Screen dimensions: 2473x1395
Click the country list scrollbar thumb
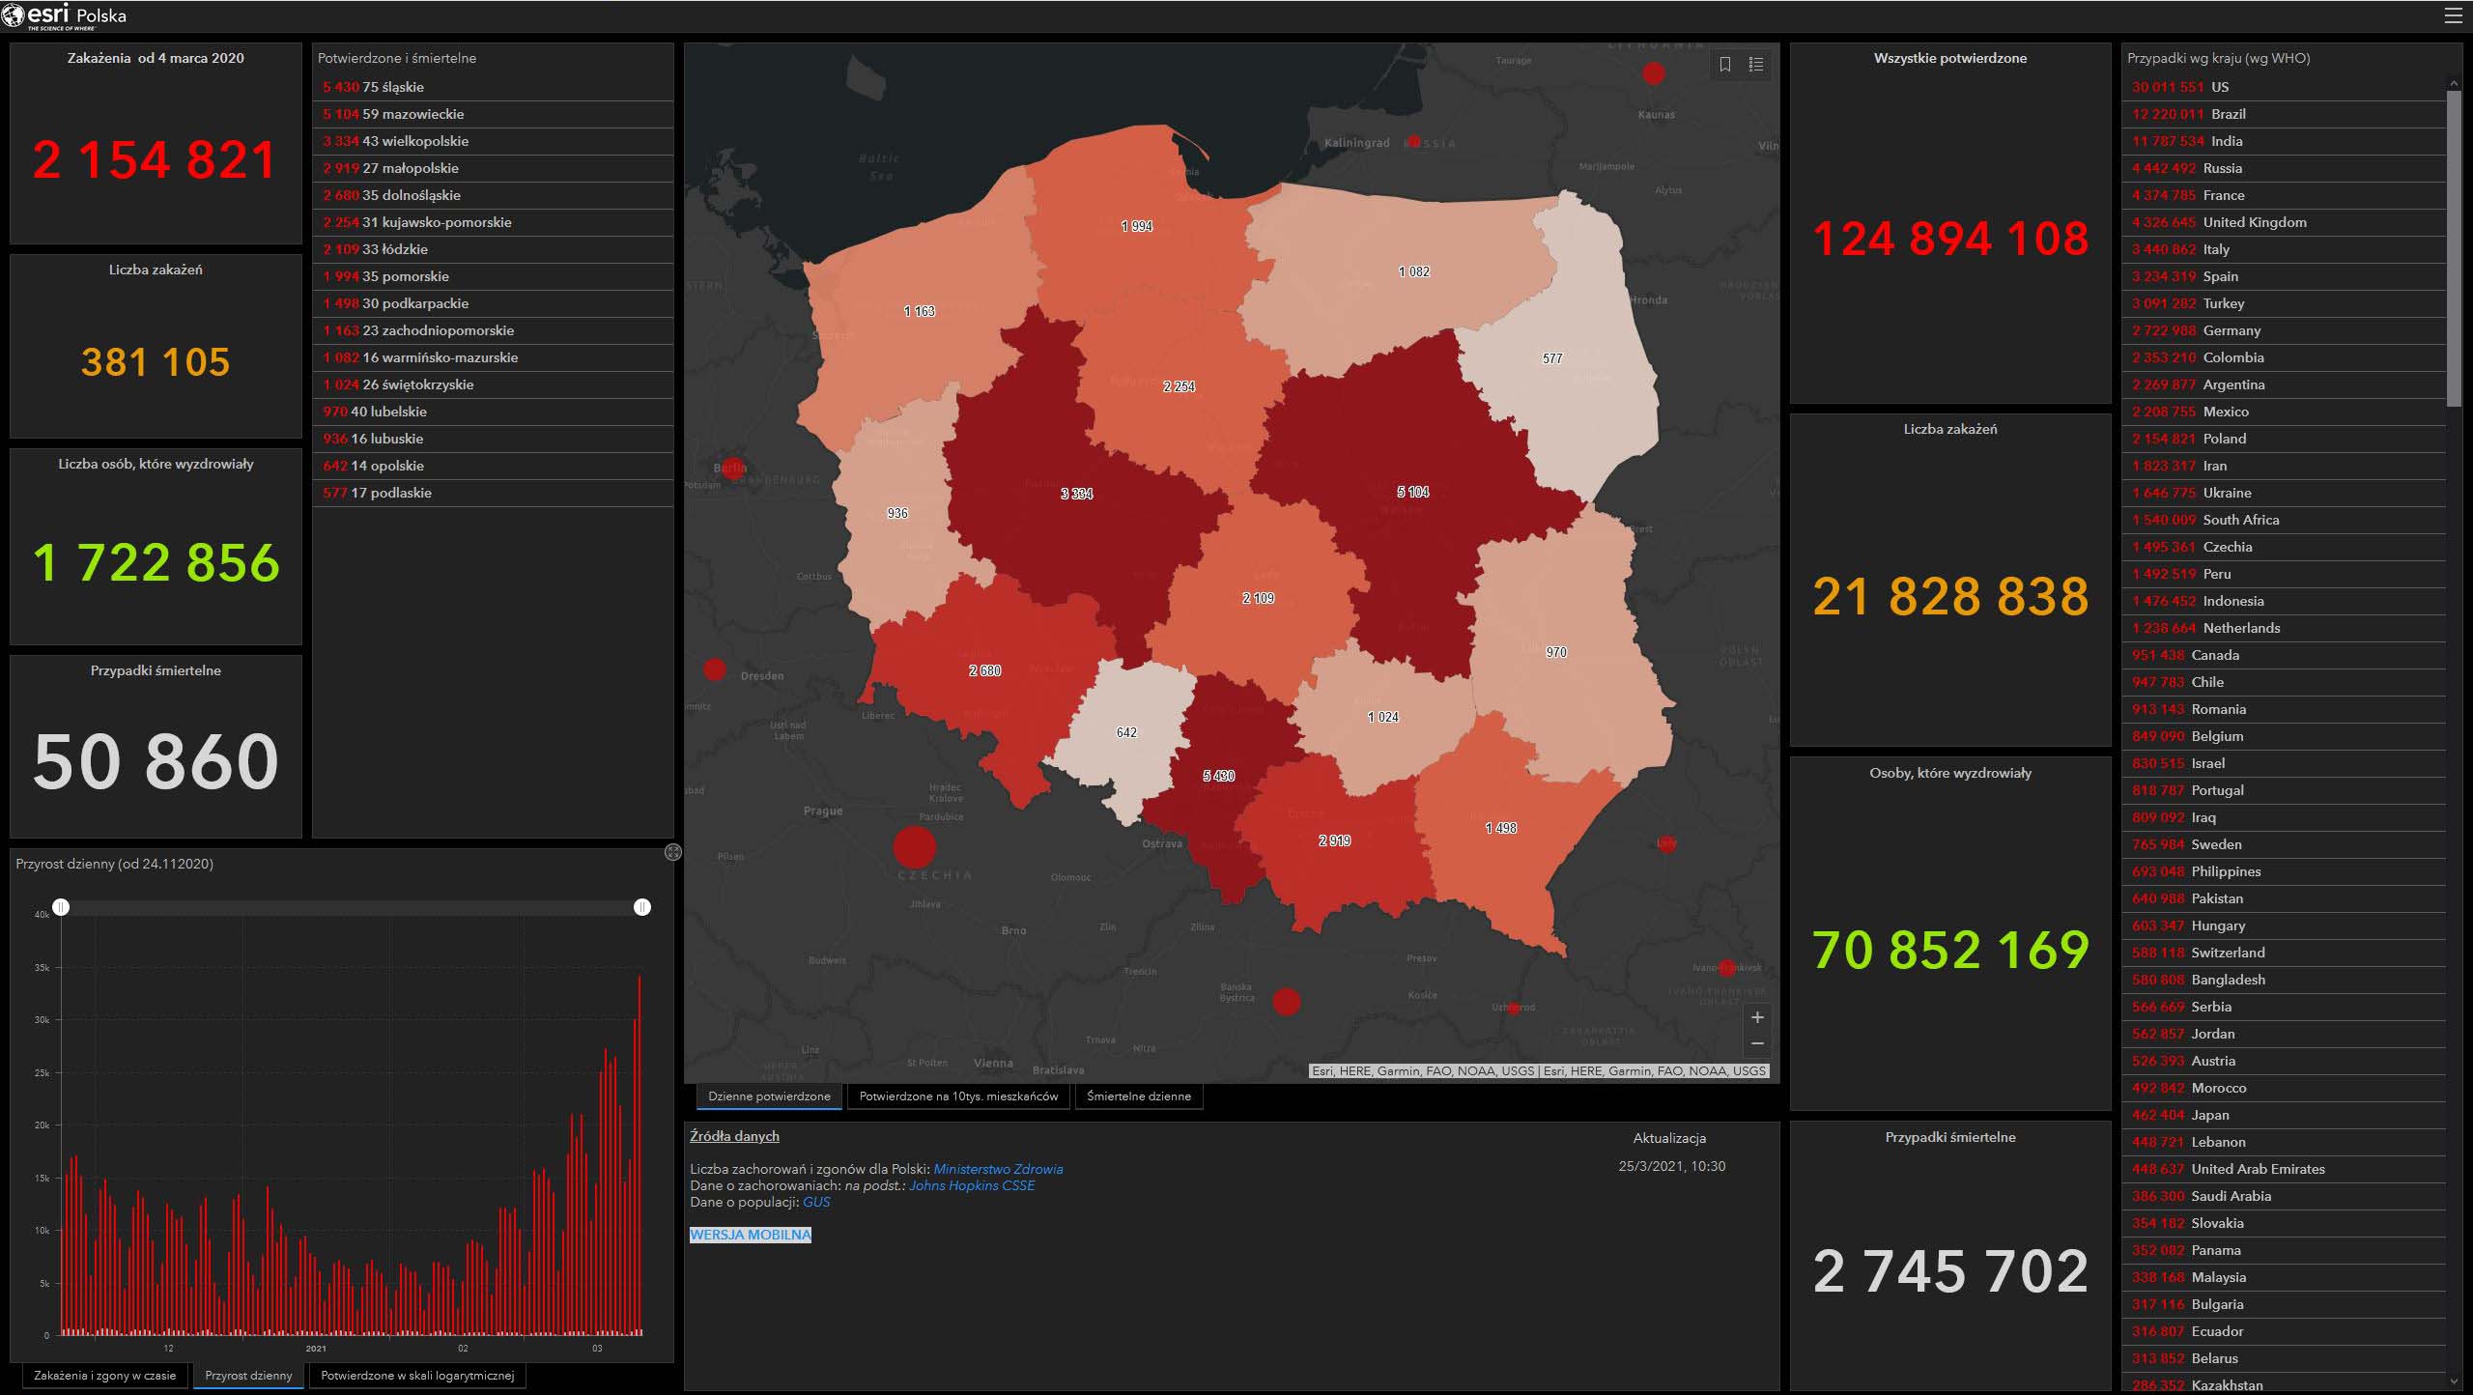2454,249
